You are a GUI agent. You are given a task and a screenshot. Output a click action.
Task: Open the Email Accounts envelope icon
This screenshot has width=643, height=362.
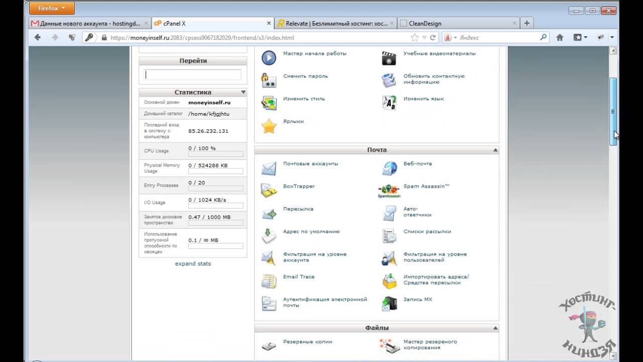(x=269, y=168)
